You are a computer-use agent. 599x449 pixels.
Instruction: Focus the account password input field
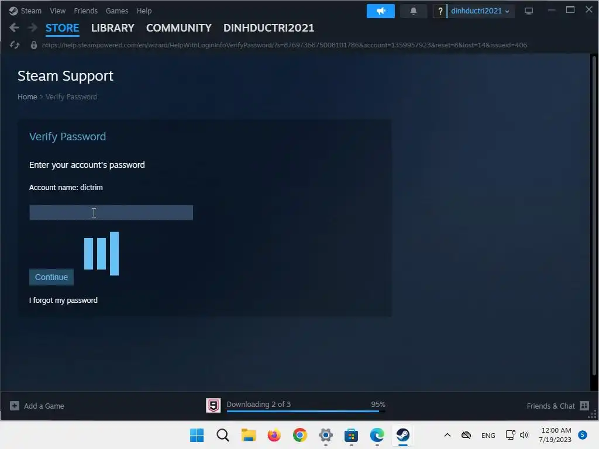pos(111,213)
